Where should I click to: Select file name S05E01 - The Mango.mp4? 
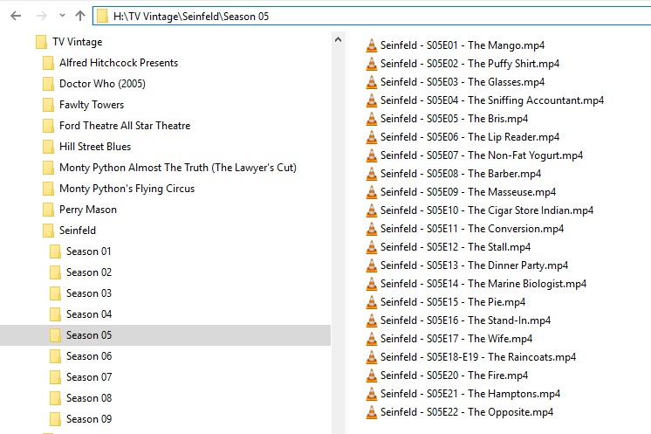pyautogui.click(x=463, y=45)
